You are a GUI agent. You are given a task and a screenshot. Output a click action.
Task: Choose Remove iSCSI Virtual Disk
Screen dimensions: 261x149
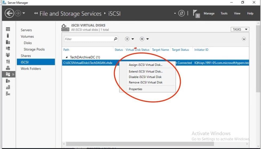(x=145, y=83)
